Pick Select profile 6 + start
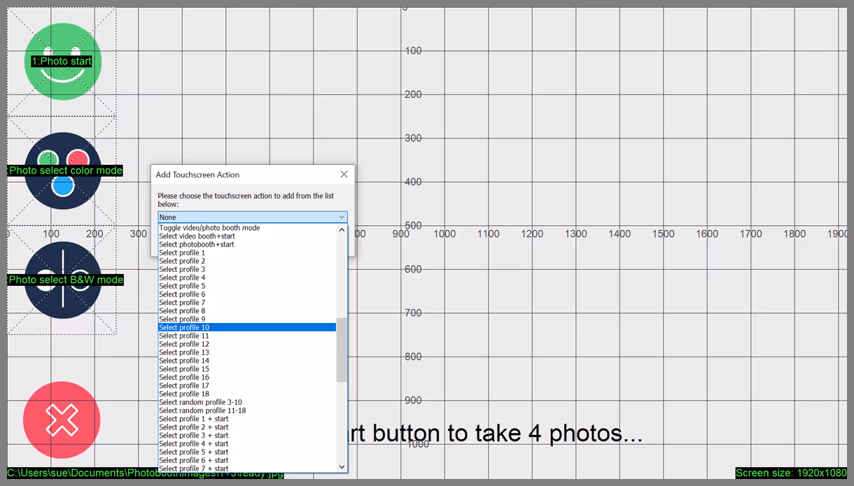 tap(247, 461)
